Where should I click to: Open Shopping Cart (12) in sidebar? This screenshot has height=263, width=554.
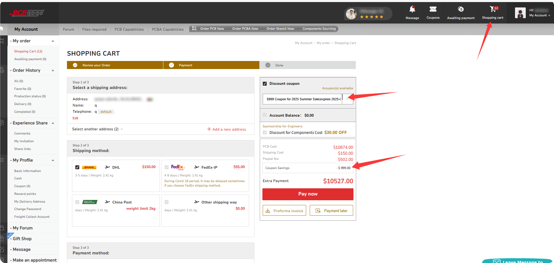(28, 51)
